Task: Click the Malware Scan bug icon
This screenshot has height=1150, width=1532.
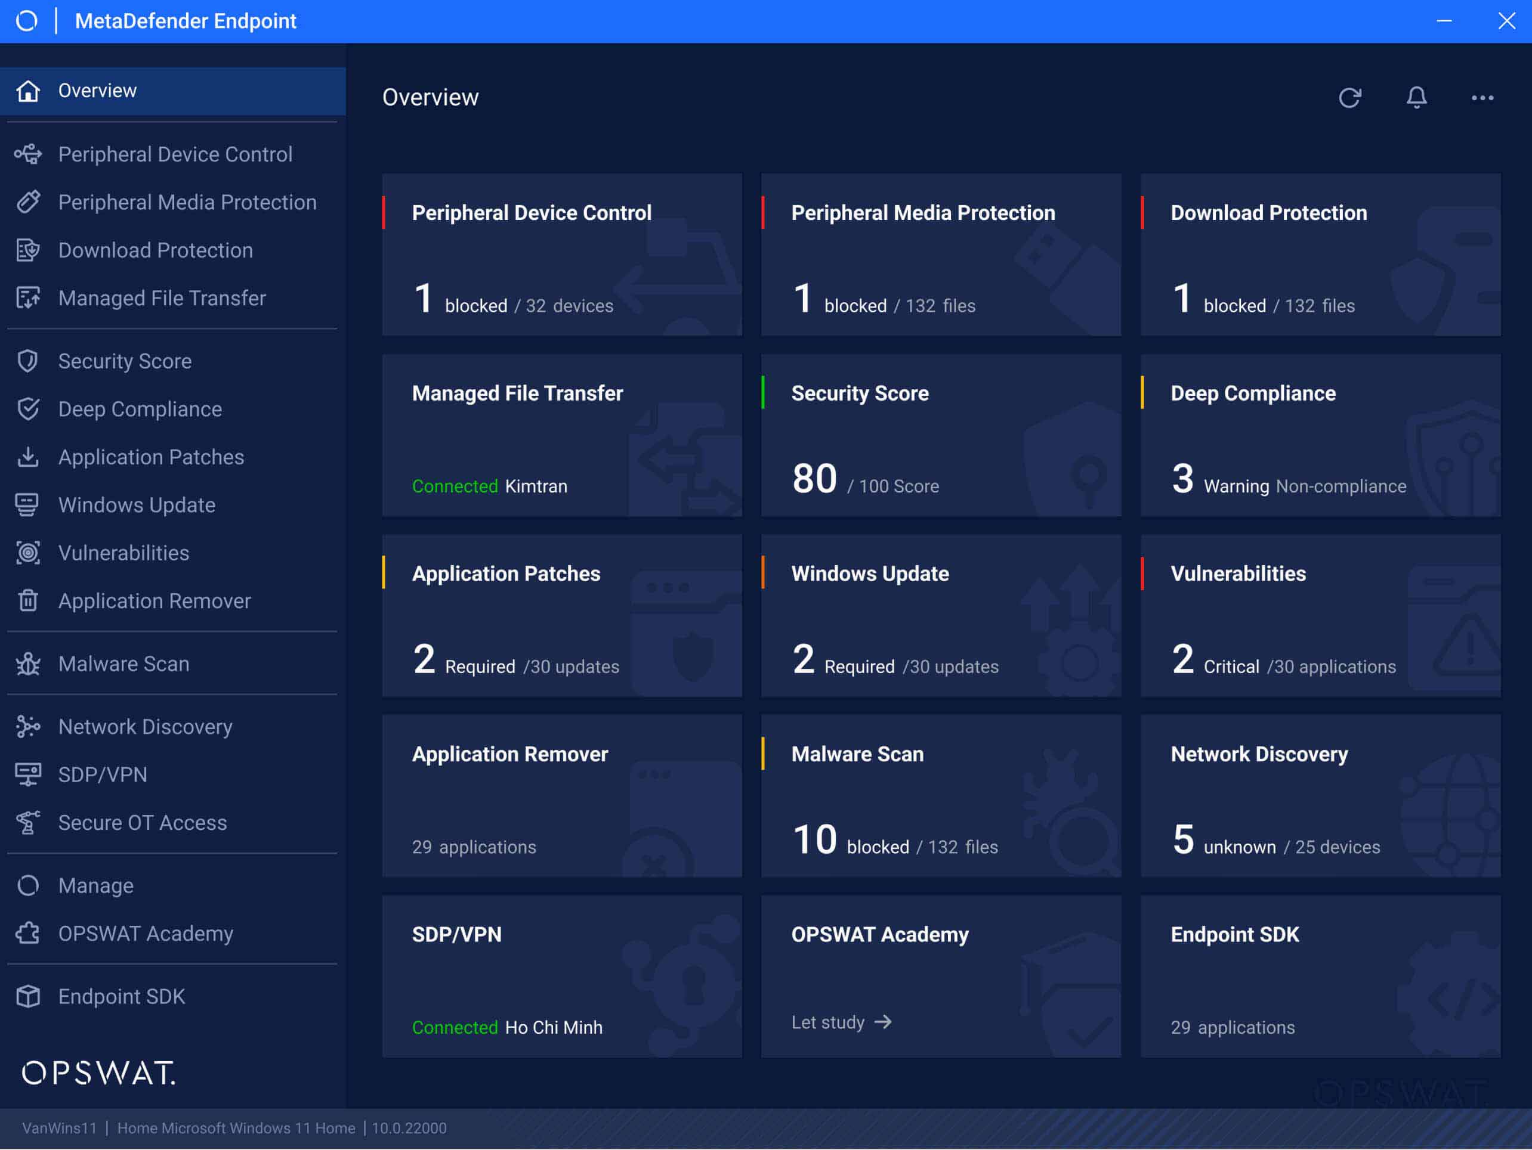Action: [27, 663]
